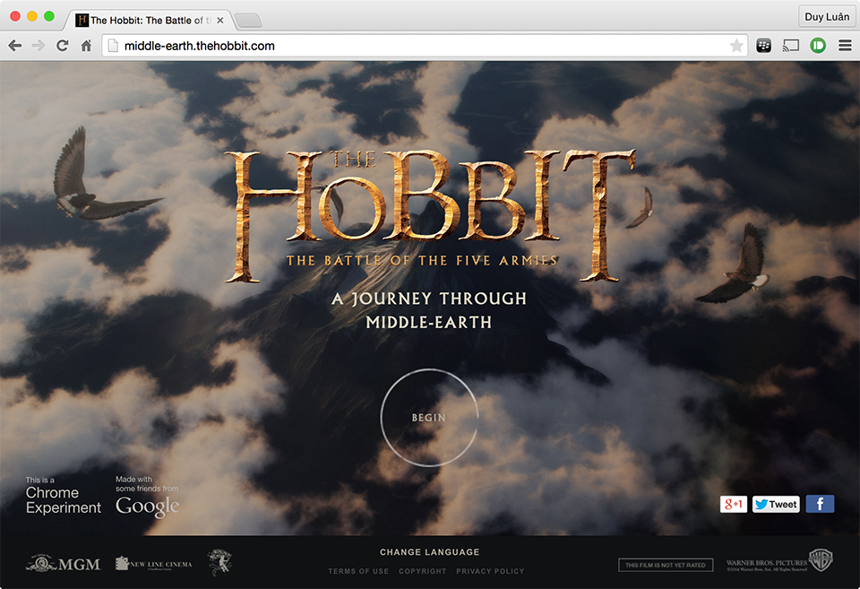
Task: Click 'The Battle of the Five Armies' subtitle
Action: 422,260
